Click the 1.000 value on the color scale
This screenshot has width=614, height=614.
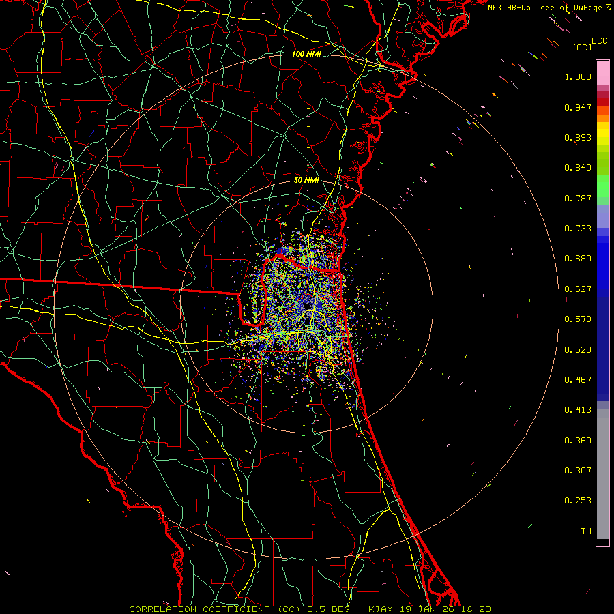(x=578, y=76)
